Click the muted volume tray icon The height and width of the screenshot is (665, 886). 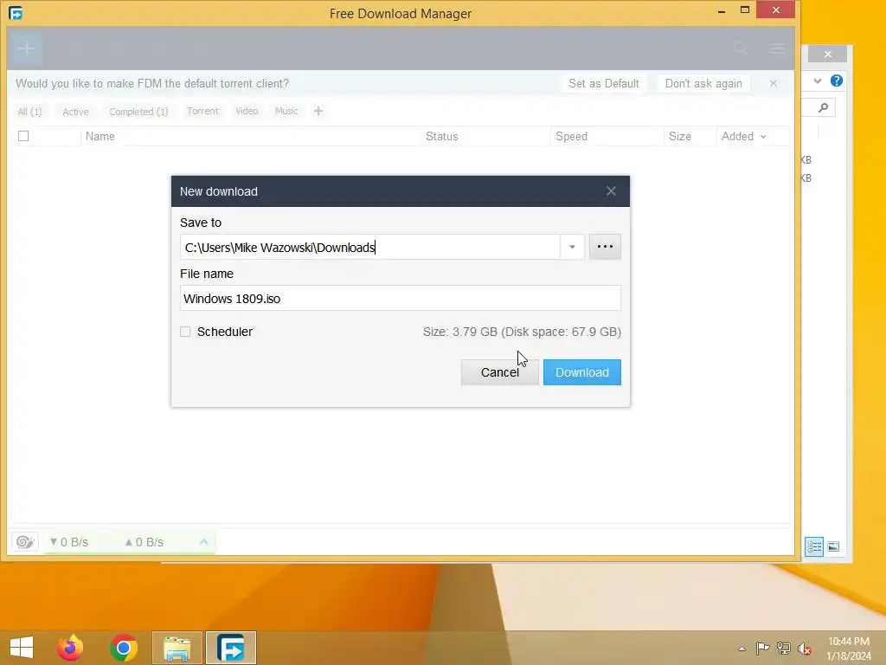804,649
